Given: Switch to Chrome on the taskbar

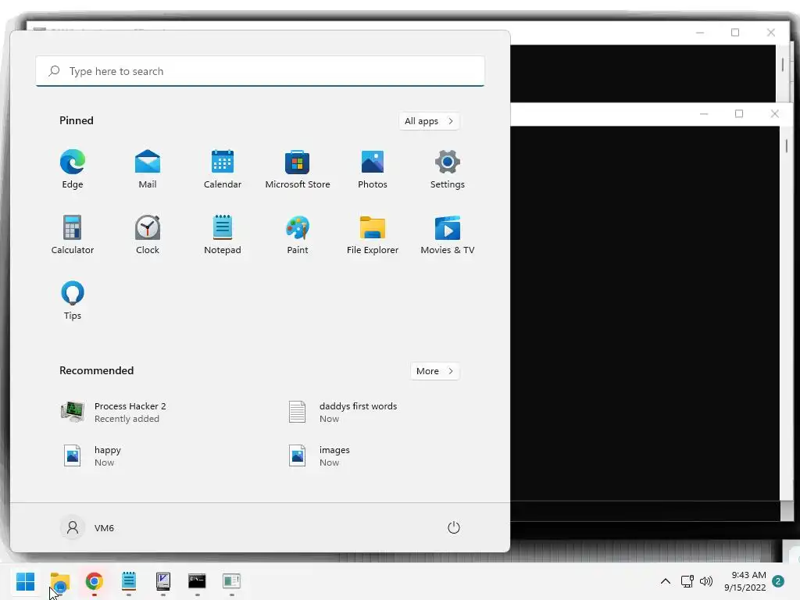Looking at the screenshot, I should tap(95, 581).
